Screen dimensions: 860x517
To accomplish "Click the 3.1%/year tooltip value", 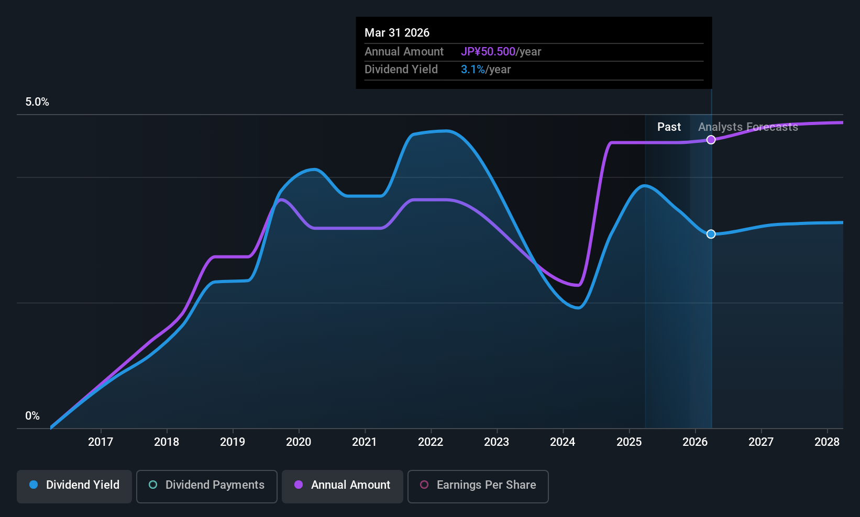I will pos(486,70).
